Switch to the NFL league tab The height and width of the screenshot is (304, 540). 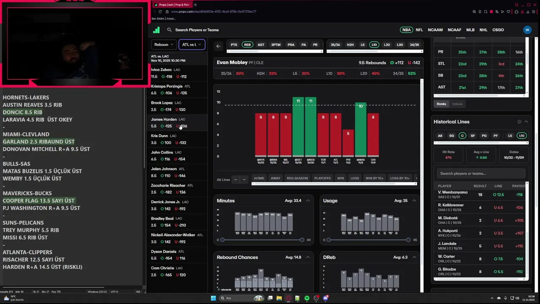[x=419, y=30]
